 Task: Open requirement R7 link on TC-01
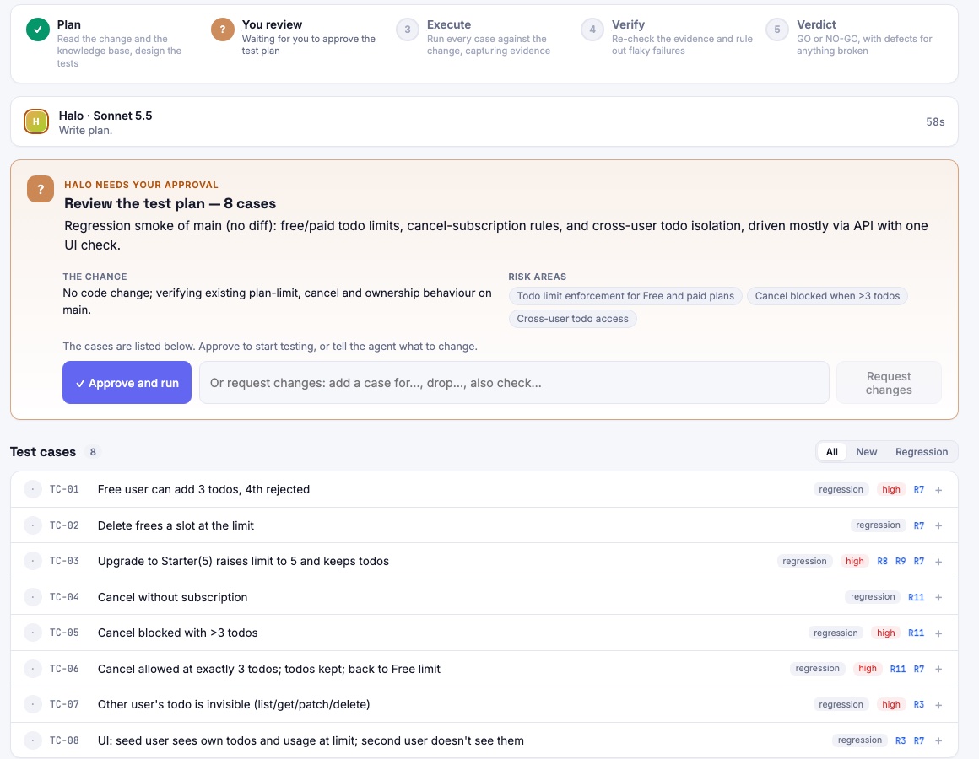(919, 490)
